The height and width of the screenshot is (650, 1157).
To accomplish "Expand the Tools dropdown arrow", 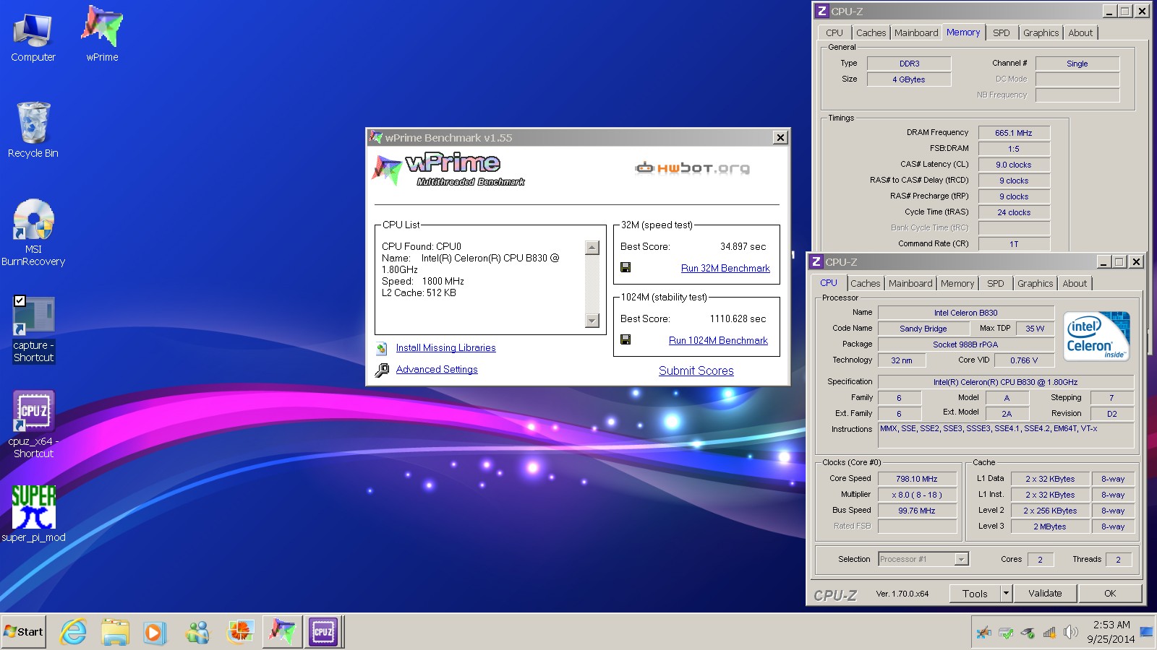I will [x=1005, y=593].
